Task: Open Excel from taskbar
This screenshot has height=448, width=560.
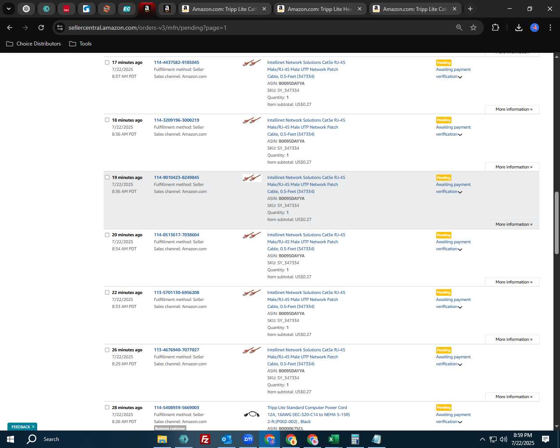Action: (334, 439)
